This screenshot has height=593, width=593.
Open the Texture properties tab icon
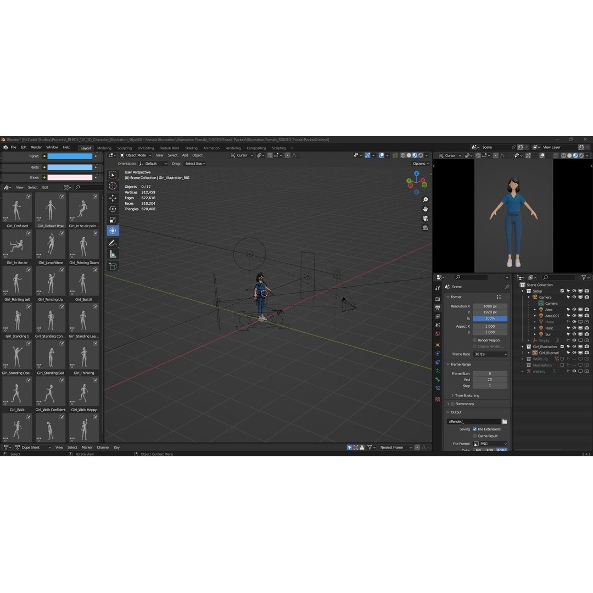(x=438, y=399)
